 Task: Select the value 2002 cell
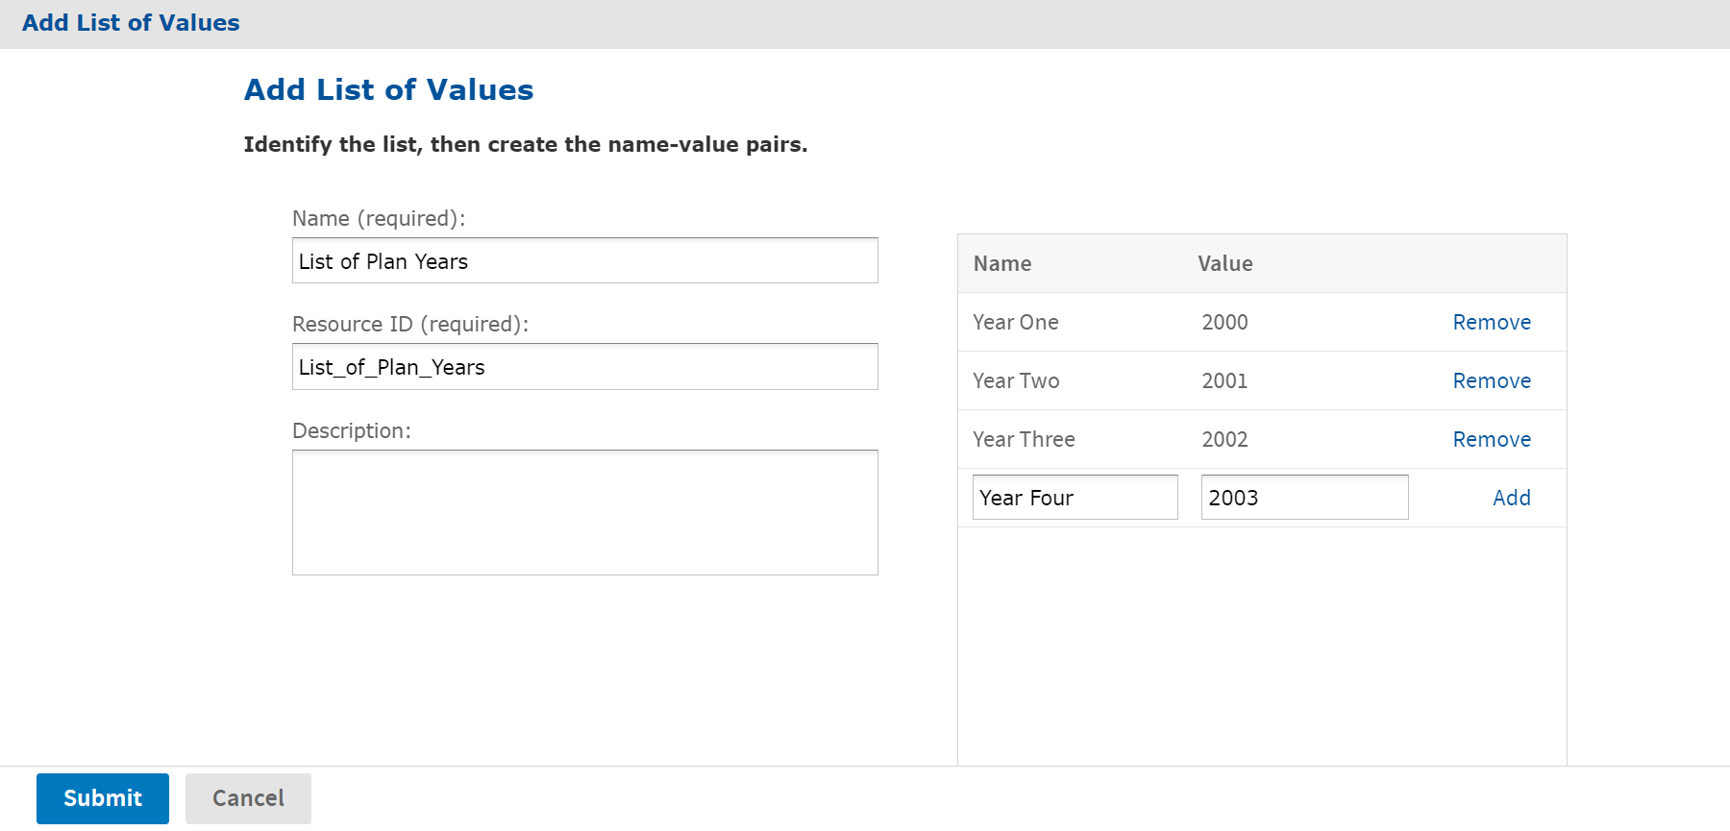click(1224, 440)
